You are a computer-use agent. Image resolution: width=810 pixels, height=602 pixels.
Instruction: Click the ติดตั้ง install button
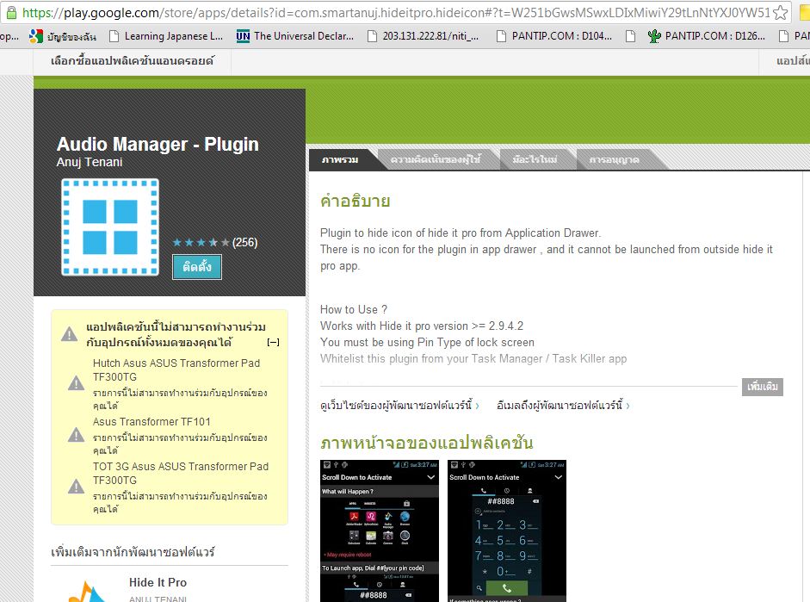[197, 267]
